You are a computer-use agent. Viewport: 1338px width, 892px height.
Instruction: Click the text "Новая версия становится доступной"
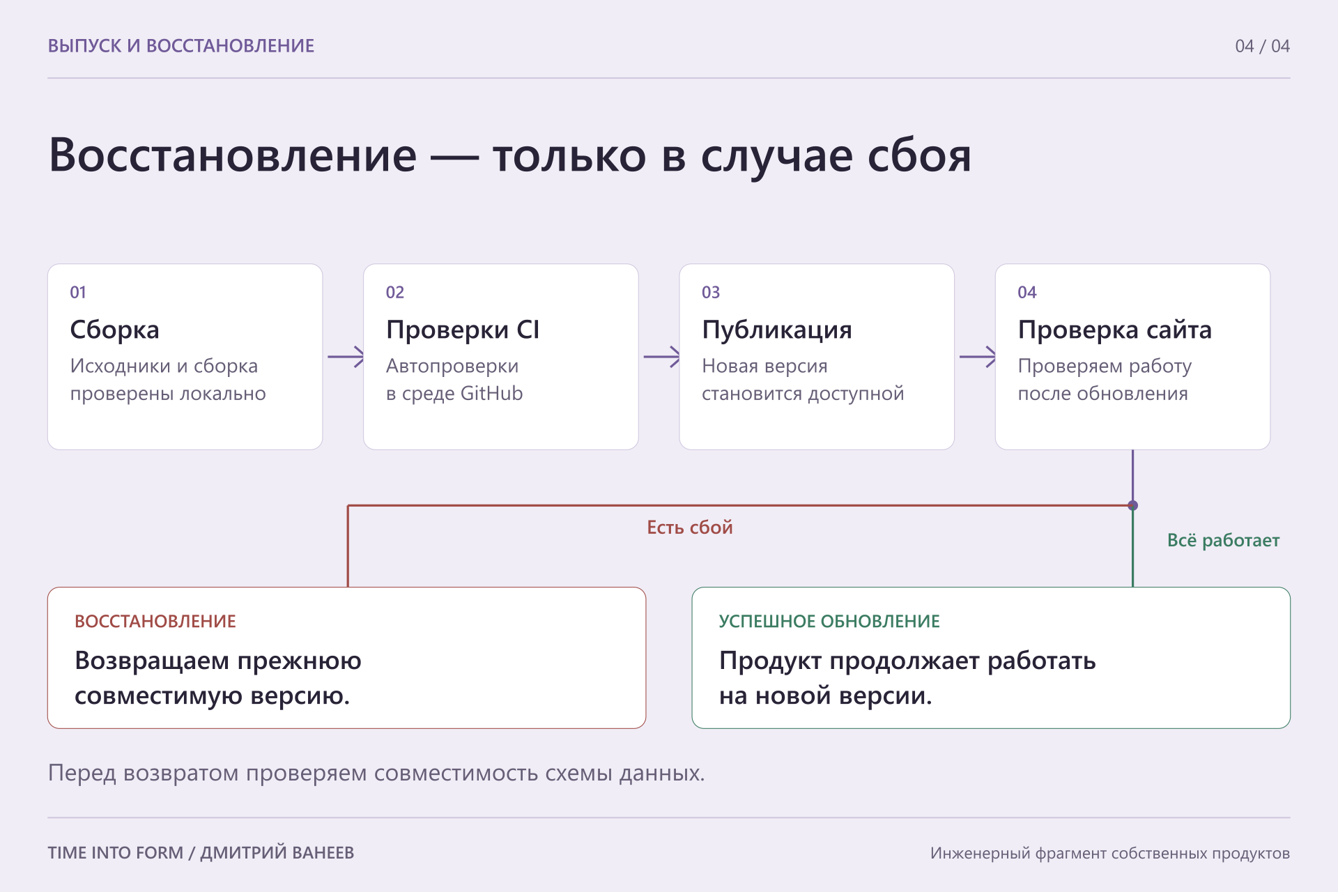pos(803,380)
